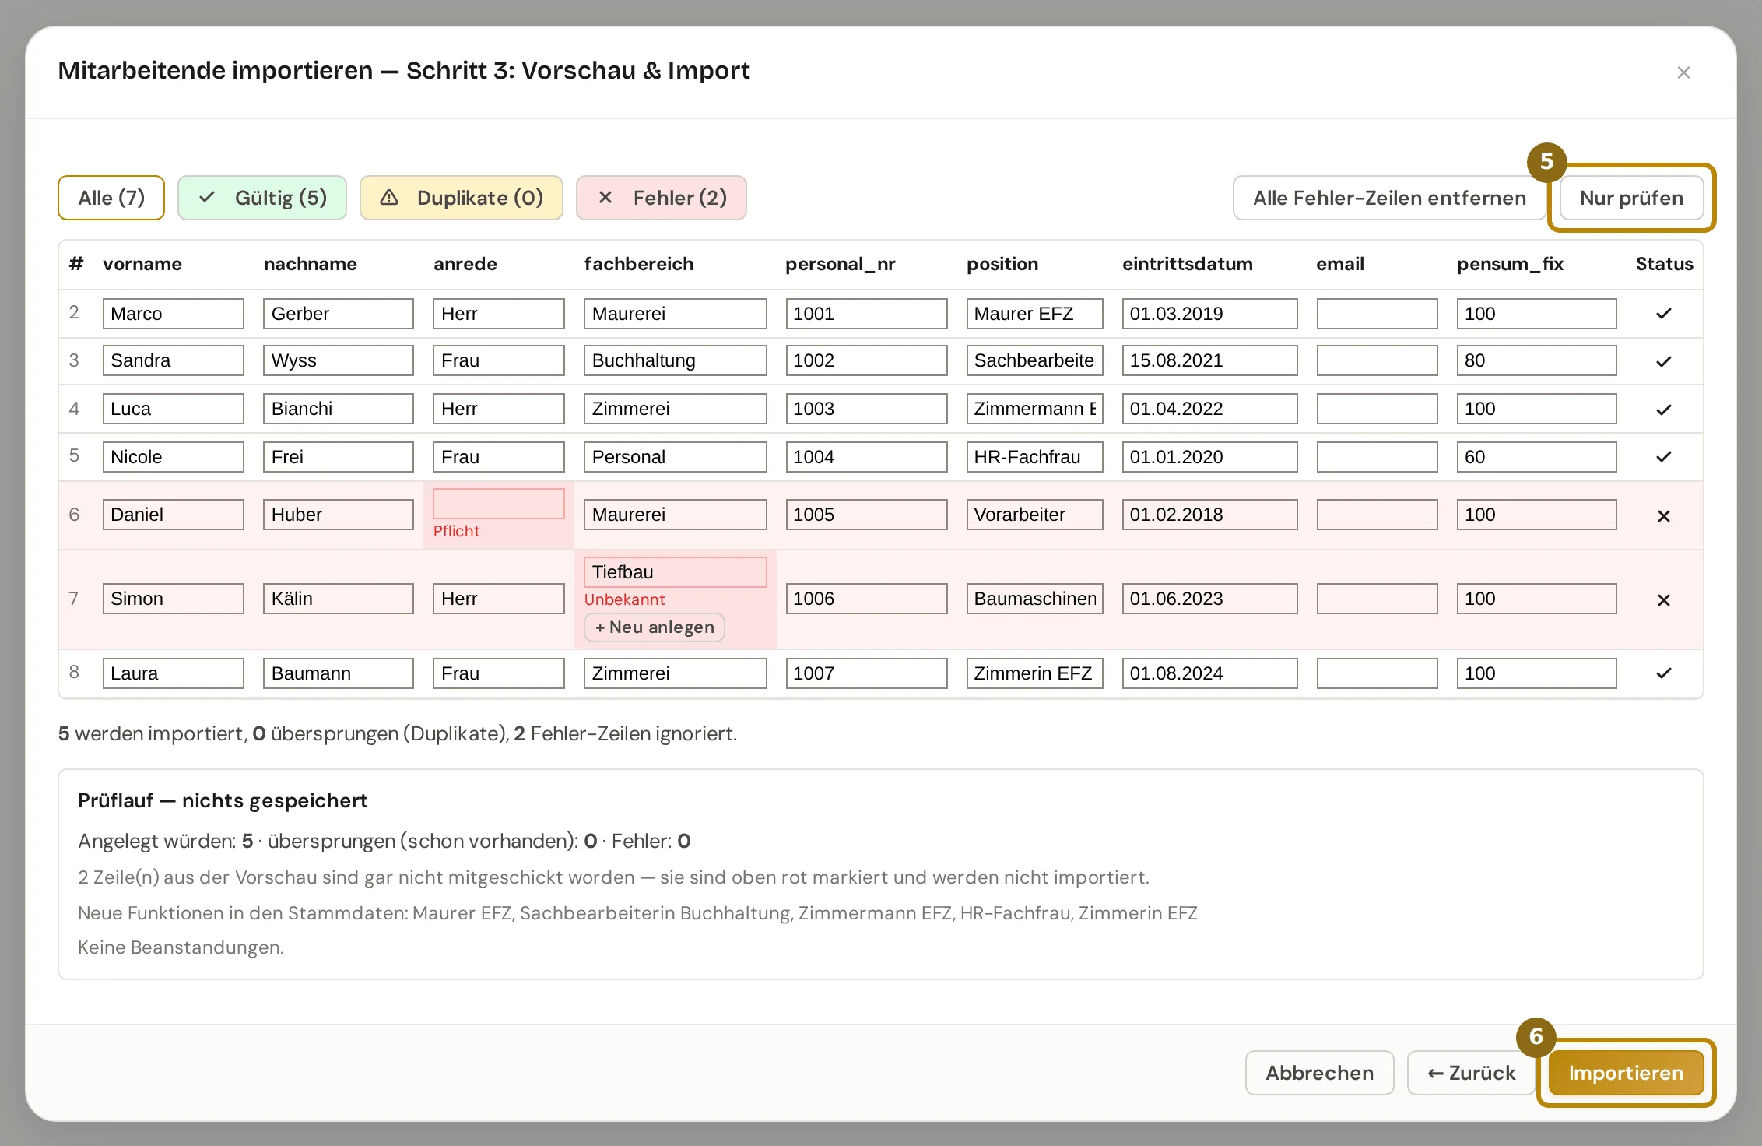
Task: Edit the nachname field containing Wyss
Action: pos(339,360)
